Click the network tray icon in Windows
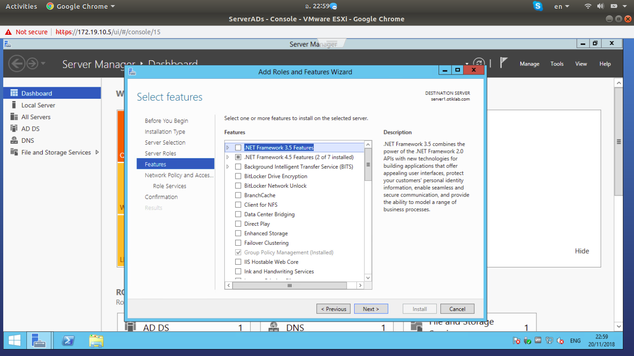This screenshot has width=634, height=356. click(550, 341)
